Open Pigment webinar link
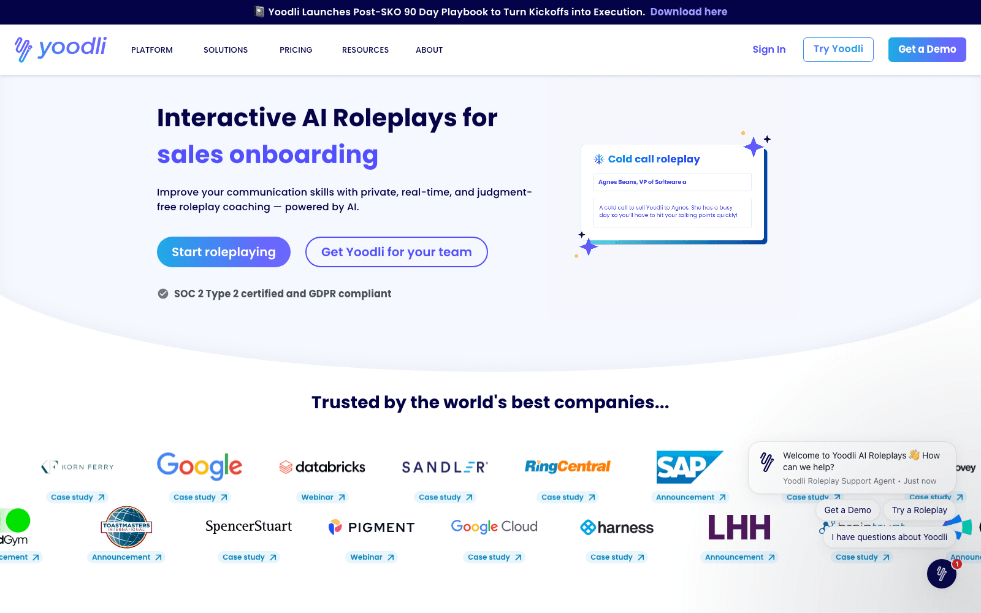The width and height of the screenshot is (981, 613). (372, 557)
